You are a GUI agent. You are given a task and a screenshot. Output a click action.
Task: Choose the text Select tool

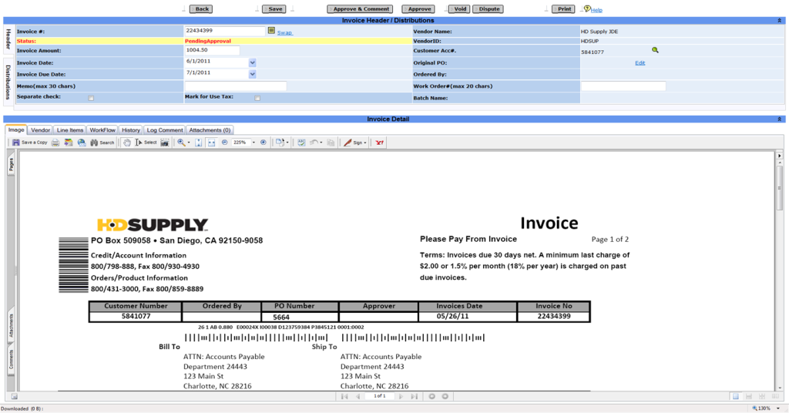click(146, 143)
